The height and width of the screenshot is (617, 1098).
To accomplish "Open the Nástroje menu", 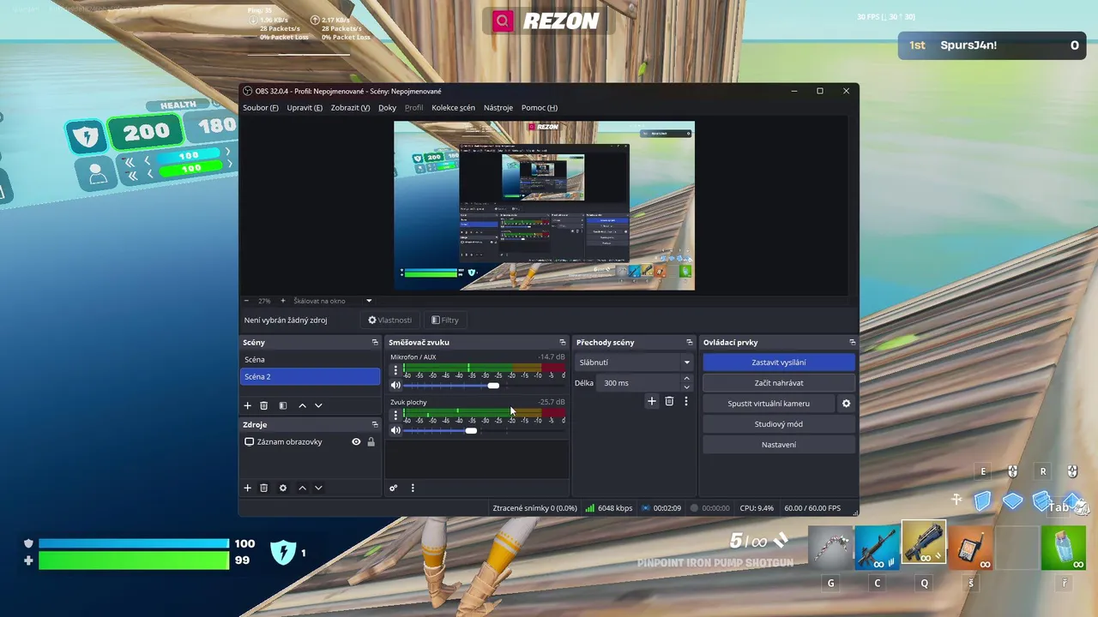I will (x=498, y=108).
